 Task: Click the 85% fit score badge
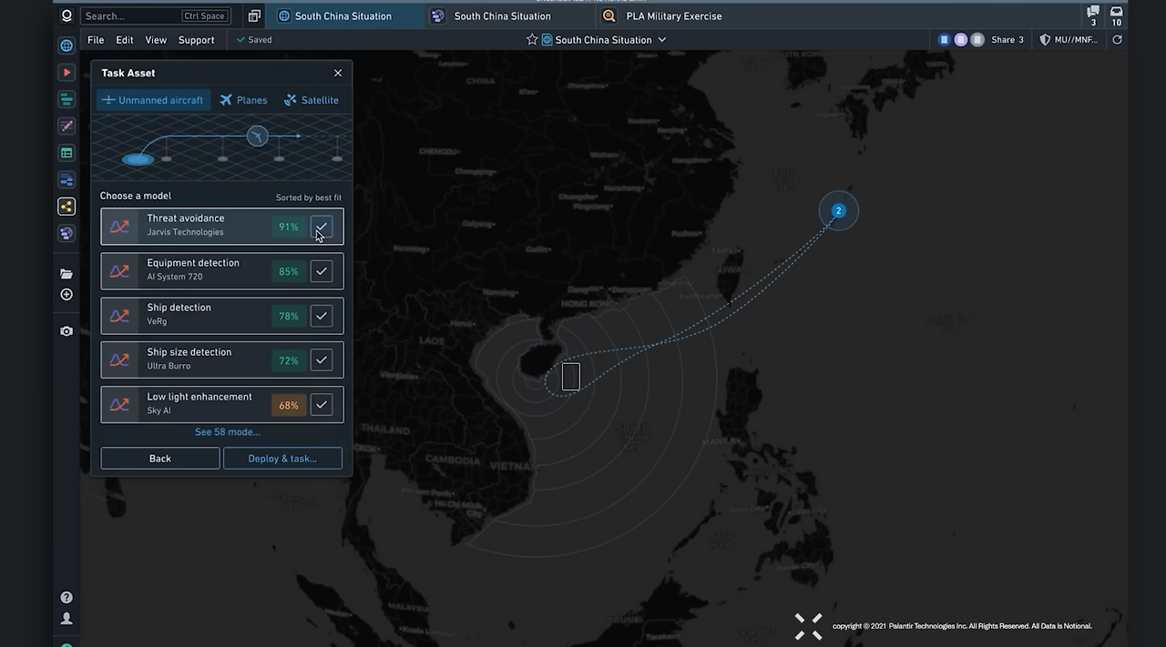289,271
